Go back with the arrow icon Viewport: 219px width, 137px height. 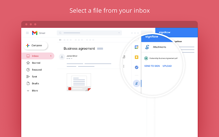[60, 40]
